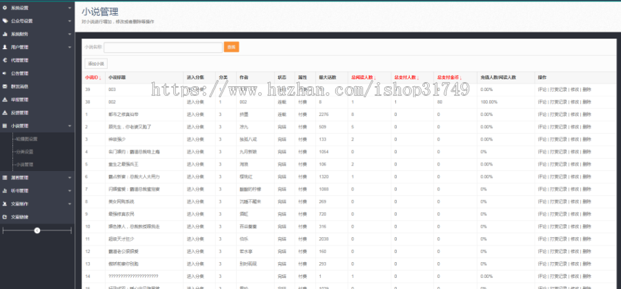Open 评论 for novel ID 1 row
Image resolution: width=621 pixels, height=289 pixels.
(x=542, y=114)
